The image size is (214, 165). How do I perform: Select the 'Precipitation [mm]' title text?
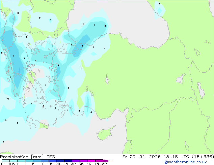point(22,157)
